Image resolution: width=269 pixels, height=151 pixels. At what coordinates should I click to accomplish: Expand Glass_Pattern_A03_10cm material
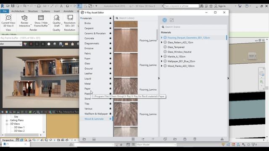tap(161, 42)
